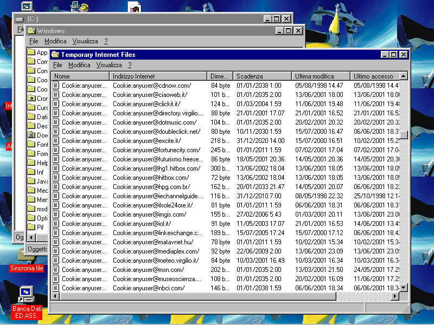This screenshot has width=434, height=325.
Task: Click expiry date 10/11/2030 1.59
Action: (259, 132)
